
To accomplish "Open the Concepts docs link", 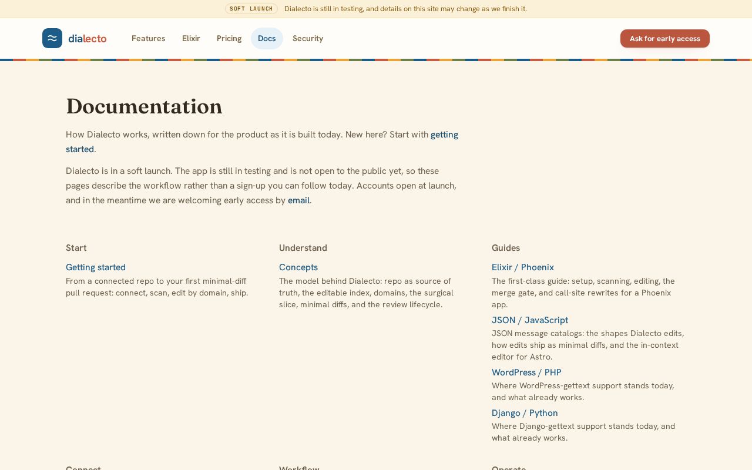I will pos(298,267).
